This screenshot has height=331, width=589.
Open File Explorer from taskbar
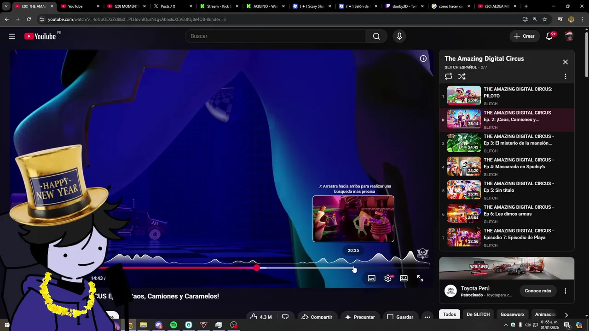coord(144,325)
